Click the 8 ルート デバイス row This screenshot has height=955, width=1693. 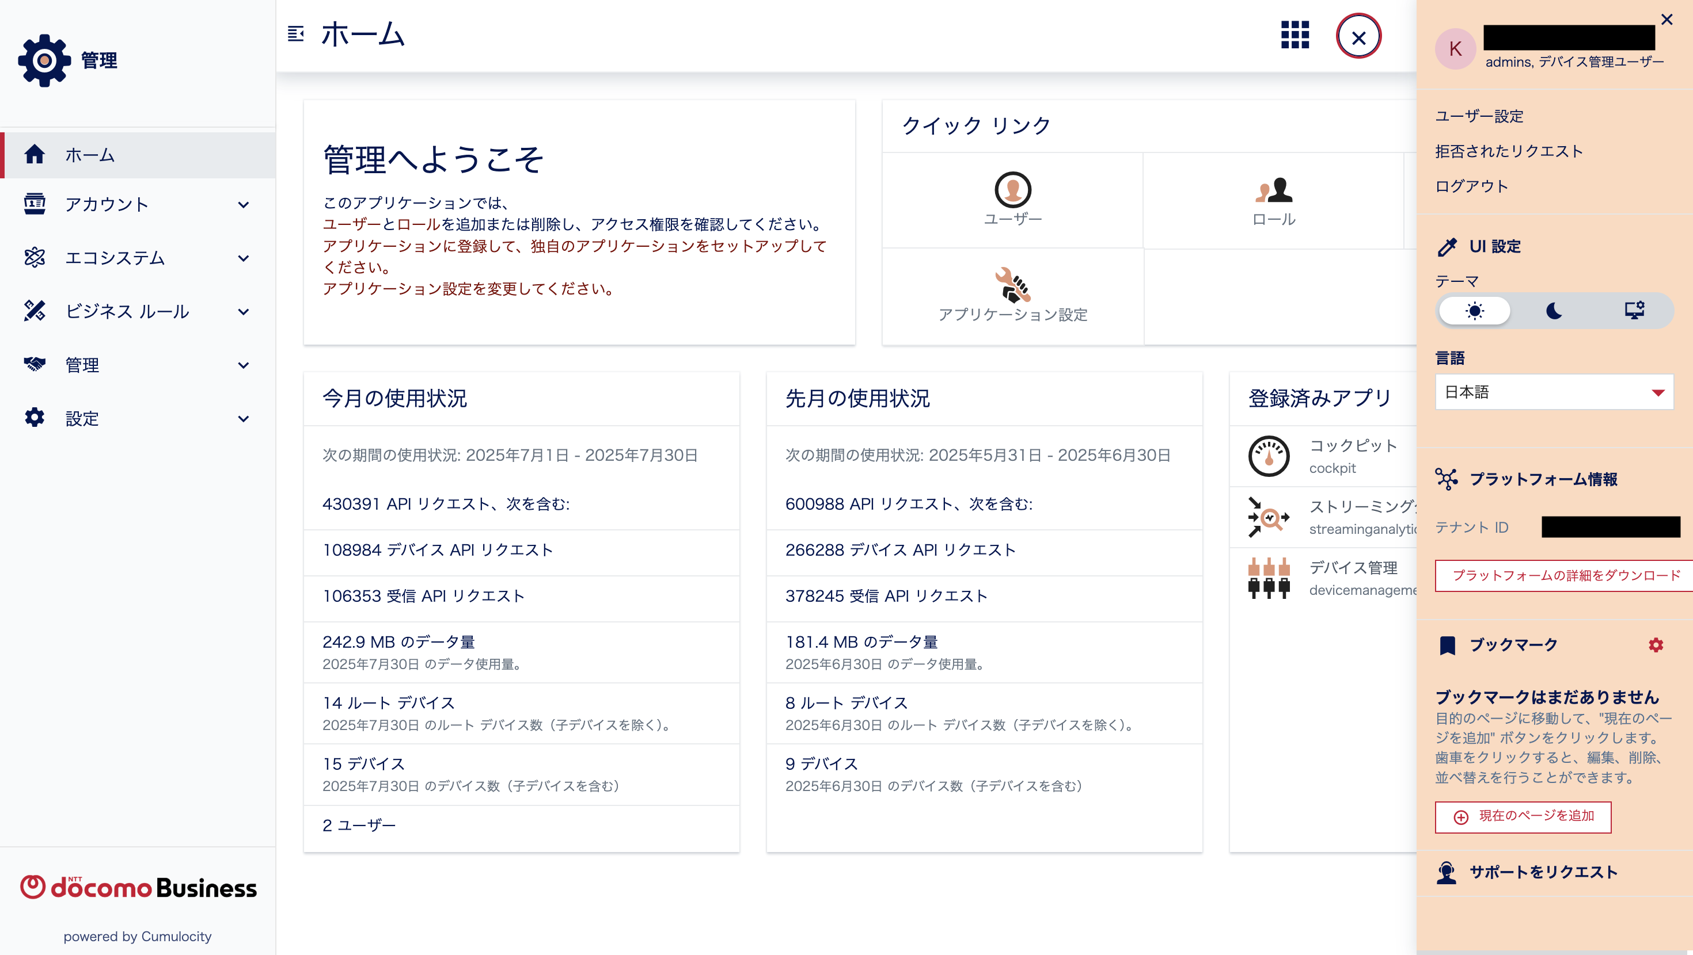[x=984, y=713]
